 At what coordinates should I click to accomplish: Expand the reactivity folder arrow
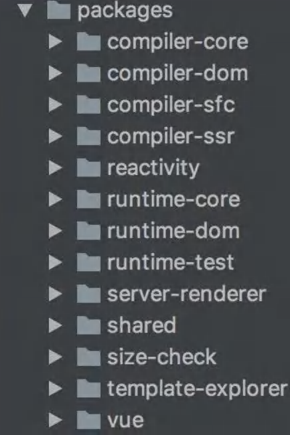(x=56, y=168)
